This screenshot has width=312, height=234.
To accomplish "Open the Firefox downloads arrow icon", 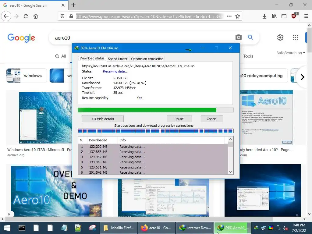I will pos(264,16).
